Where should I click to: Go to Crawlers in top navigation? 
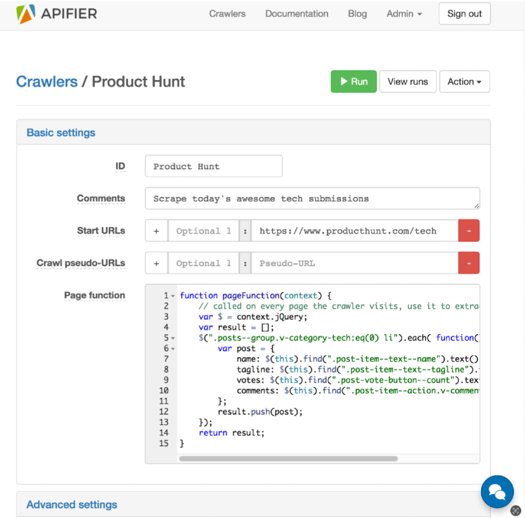[227, 14]
